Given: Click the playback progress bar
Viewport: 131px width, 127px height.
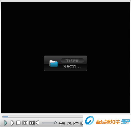Looking at the screenshot, I should point(43,117).
